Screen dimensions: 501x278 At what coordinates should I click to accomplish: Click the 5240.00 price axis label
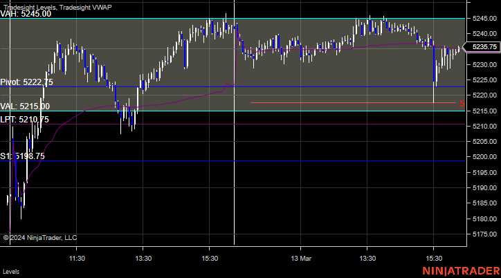click(x=484, y=33)
